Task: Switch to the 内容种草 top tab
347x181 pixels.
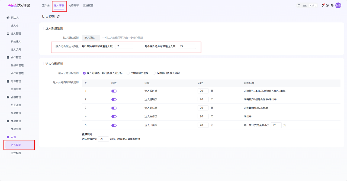Action: pyautogui.click(x=74, y=5)
